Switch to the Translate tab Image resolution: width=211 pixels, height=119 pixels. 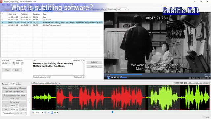[5, 84]
